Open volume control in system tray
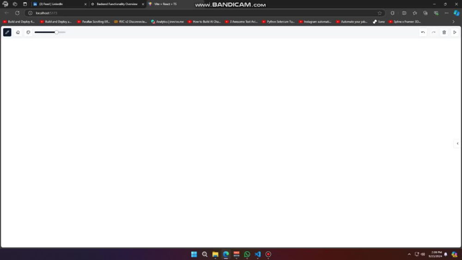This screenshot has width=462, height=260. pyautogui.click(x=423, y=254)
